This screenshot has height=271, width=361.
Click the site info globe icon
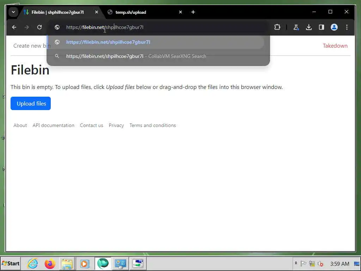pos(57,27)
